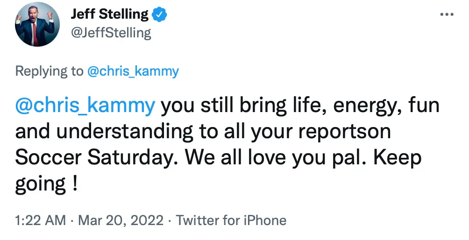Image resolution: width=469 pixels, height=240 pixels.
Task: Click the 'Replying to' label text
Action: (49, 71)
